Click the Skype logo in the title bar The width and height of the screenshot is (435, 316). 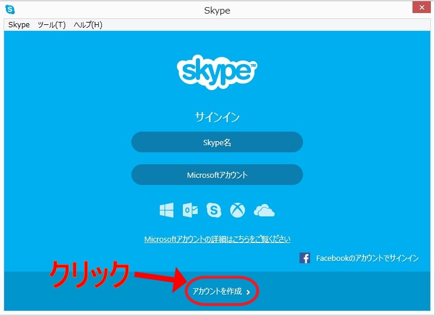[10, 9]
